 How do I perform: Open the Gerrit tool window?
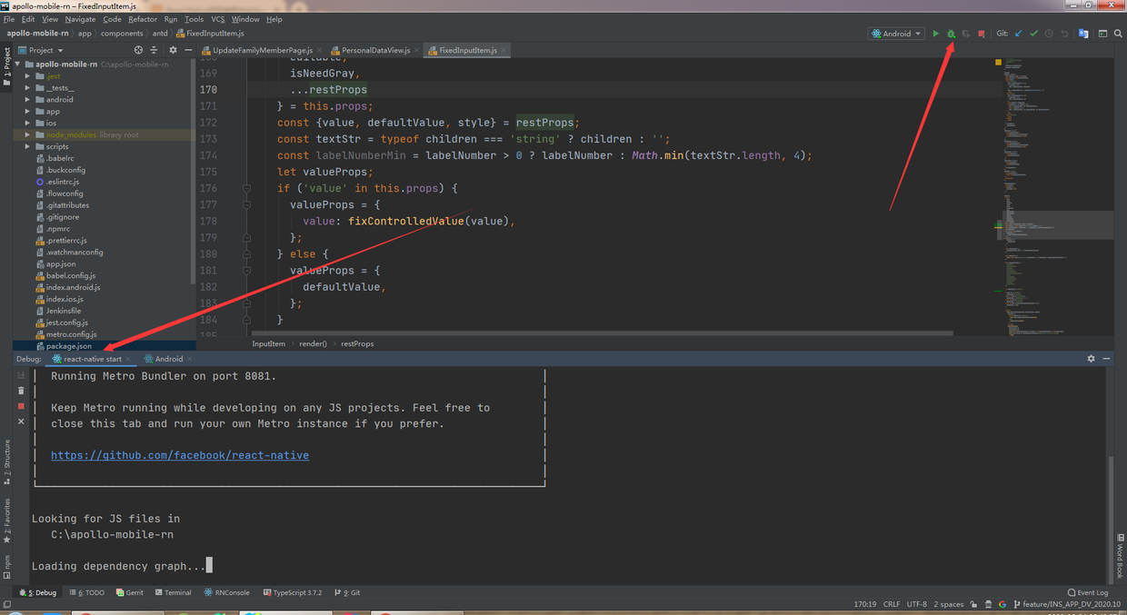point(129,592)
